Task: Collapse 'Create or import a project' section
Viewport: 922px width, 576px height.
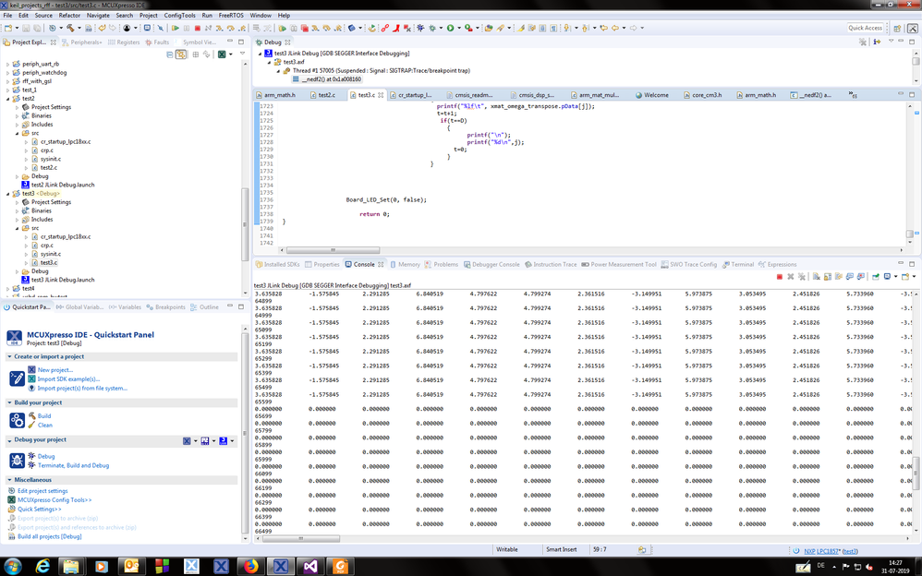Action: click(x=9, y=356)
